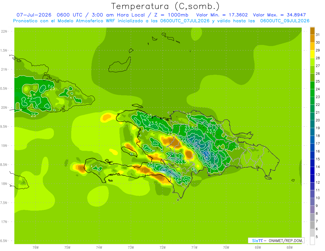
Task: Click the "21N" latitude axis label
Action: point(4,70)
